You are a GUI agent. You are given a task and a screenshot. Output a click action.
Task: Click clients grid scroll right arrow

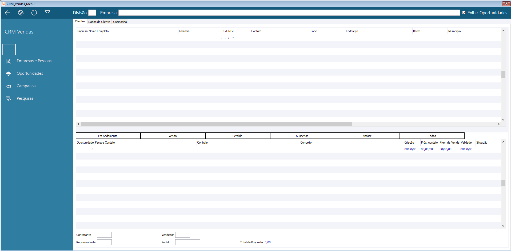[x=499, y=124]
